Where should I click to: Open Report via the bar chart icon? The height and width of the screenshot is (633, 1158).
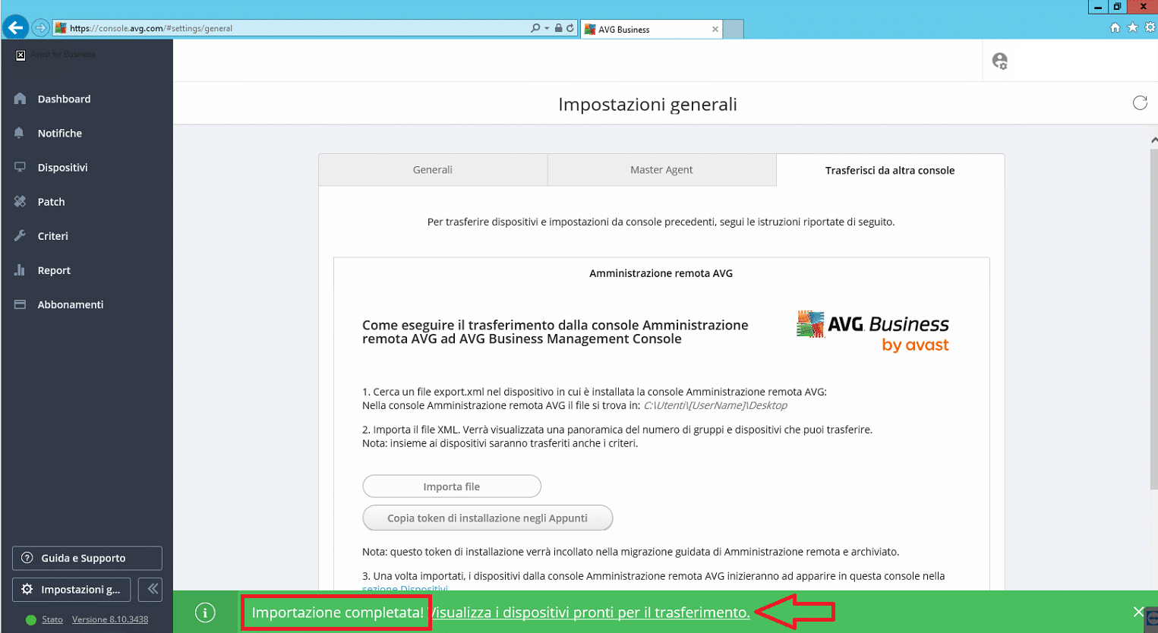point(21,270)
